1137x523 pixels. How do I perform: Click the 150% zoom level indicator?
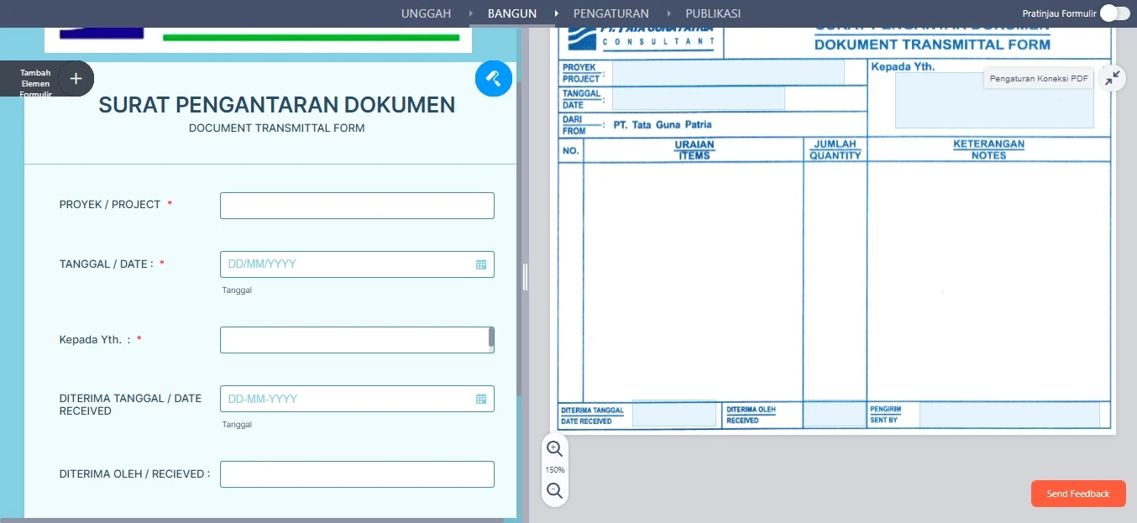(554, 470)
